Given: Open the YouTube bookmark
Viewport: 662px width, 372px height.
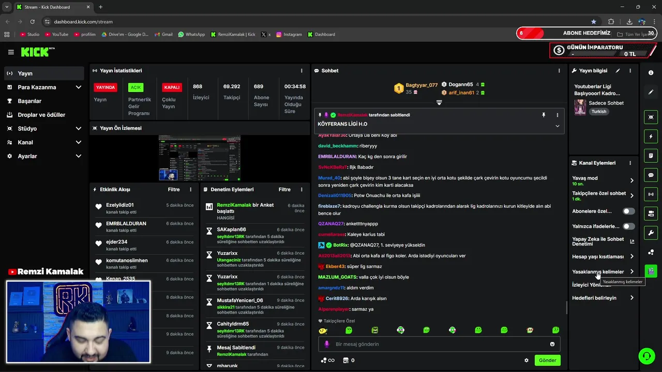Looking at the screenshot, I should pos(57,35).
